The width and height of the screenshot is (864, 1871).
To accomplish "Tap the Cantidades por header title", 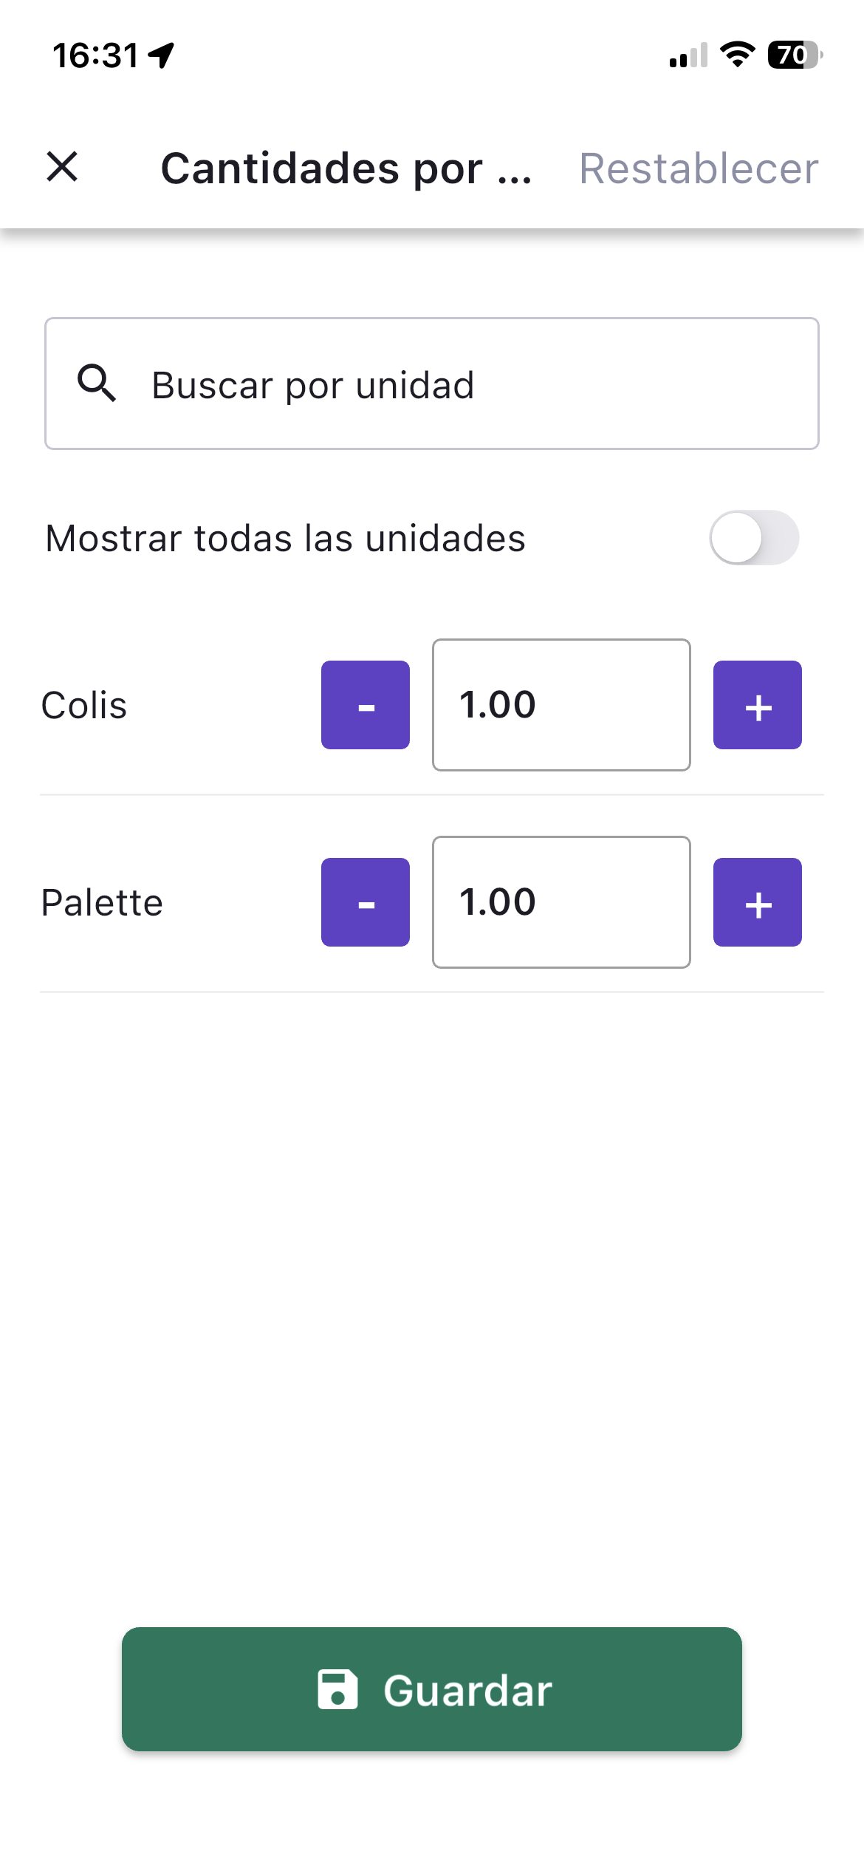I will 346,168.
